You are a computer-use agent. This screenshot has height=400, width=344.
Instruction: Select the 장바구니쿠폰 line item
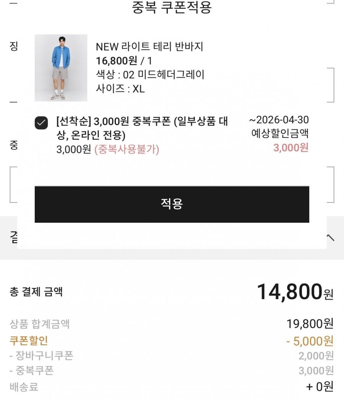click(x=41, y=356)
